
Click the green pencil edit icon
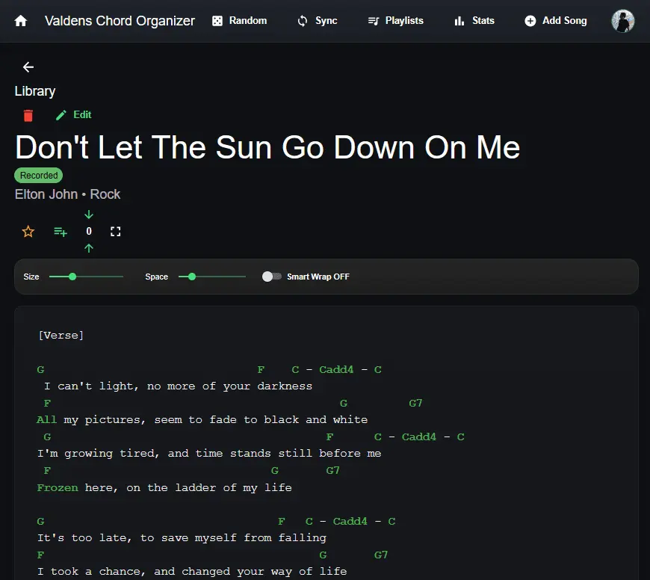[61, 115]
